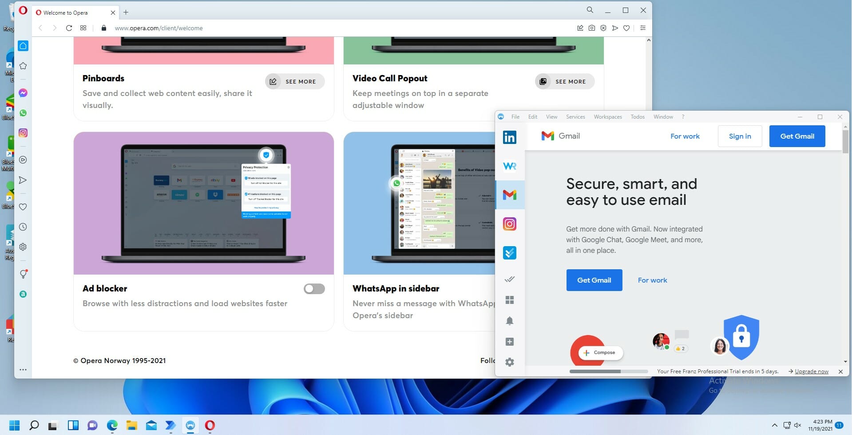Open Instagram in Opera sidebar

coord(23,133)
